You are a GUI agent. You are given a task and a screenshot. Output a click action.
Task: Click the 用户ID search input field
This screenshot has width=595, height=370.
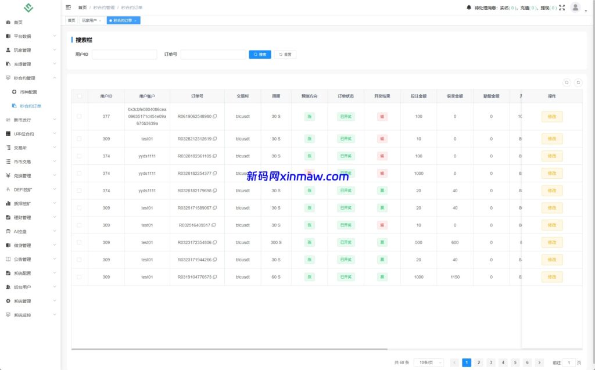[124, 55]
